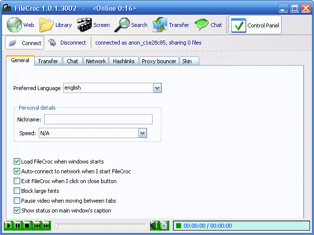Click the Screen toolbar label

(x=102, y=25)
